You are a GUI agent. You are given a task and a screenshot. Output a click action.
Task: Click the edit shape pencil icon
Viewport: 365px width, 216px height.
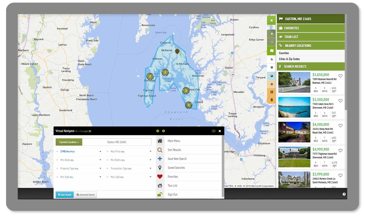coord(271,92)
